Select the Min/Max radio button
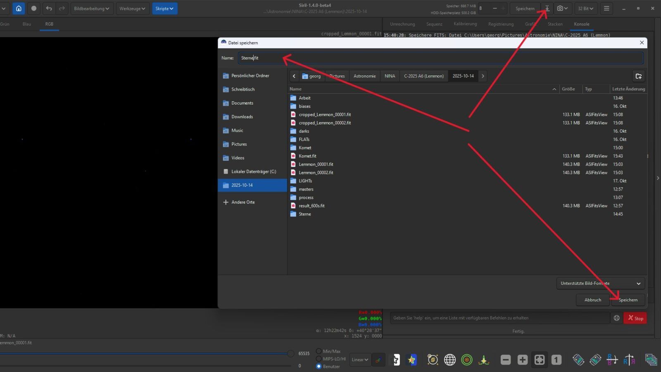 point(319,351)
